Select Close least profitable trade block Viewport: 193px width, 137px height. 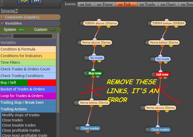(25, 135)
